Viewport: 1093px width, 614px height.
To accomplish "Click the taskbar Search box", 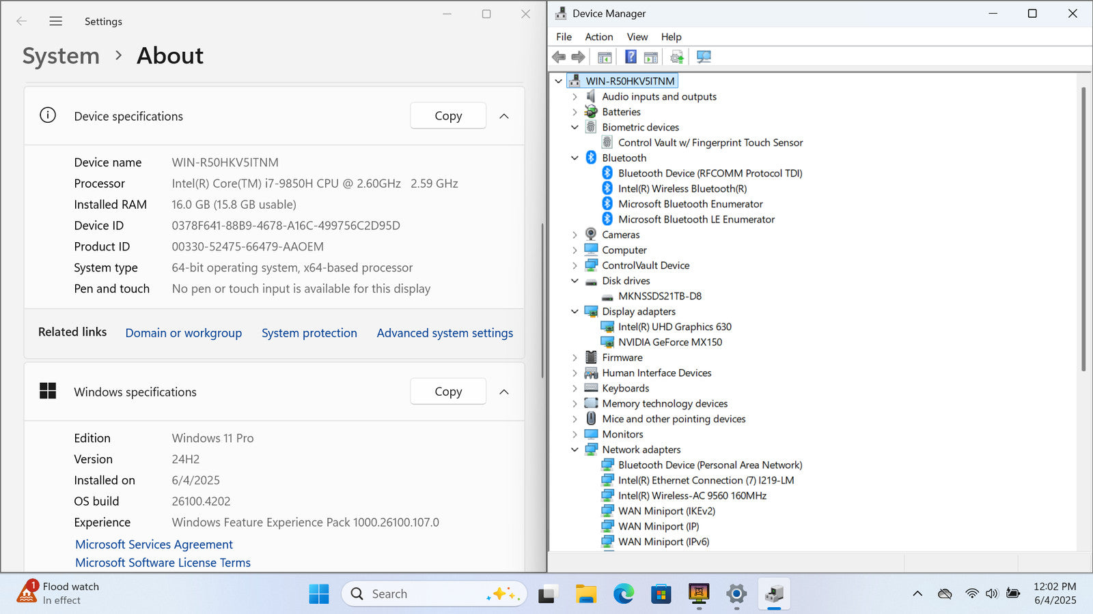I will [434, 594].
